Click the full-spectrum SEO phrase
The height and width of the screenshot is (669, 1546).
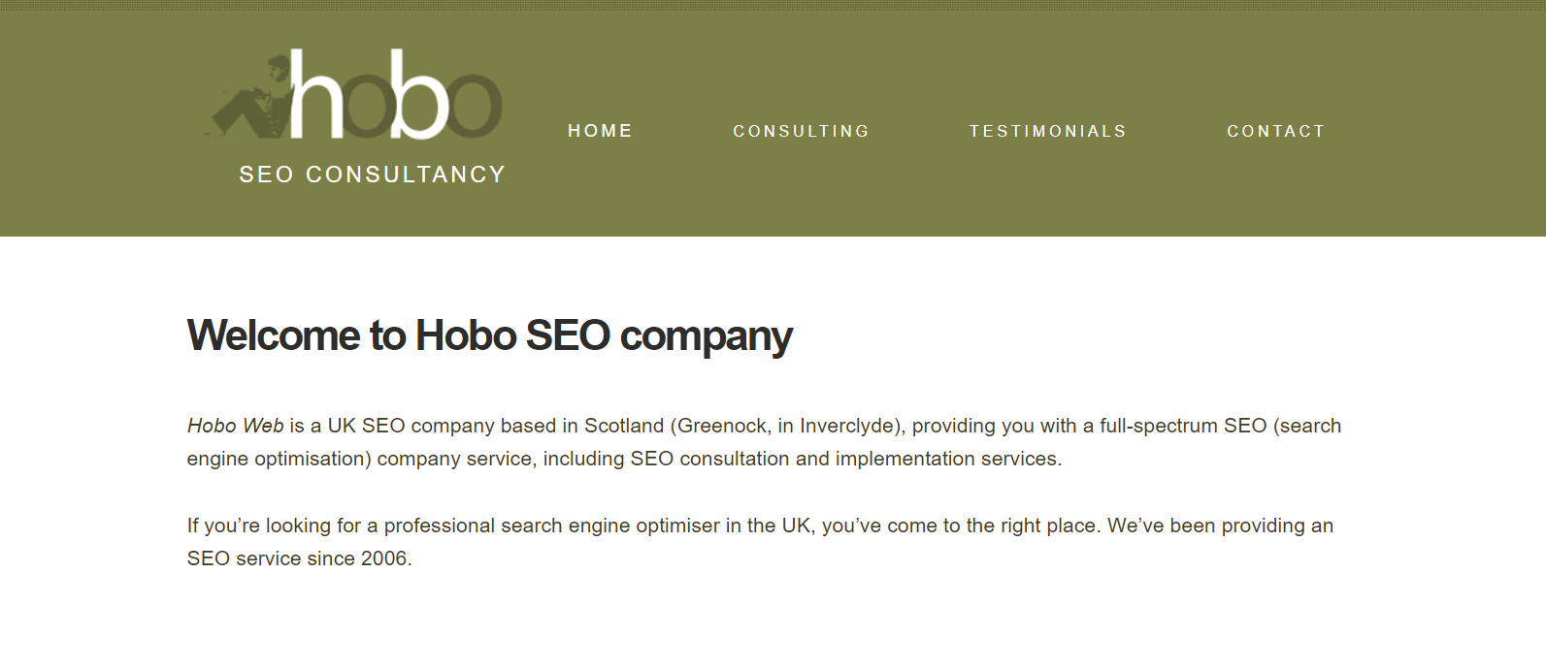(x=1183, y=426)
